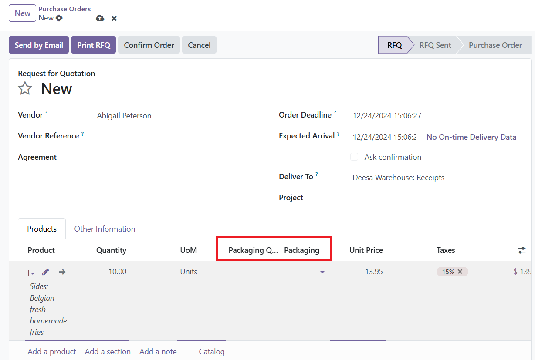535x360 pixels.
Task: Edit the product description with pencil icon
Action: click(x=46, y=272)
